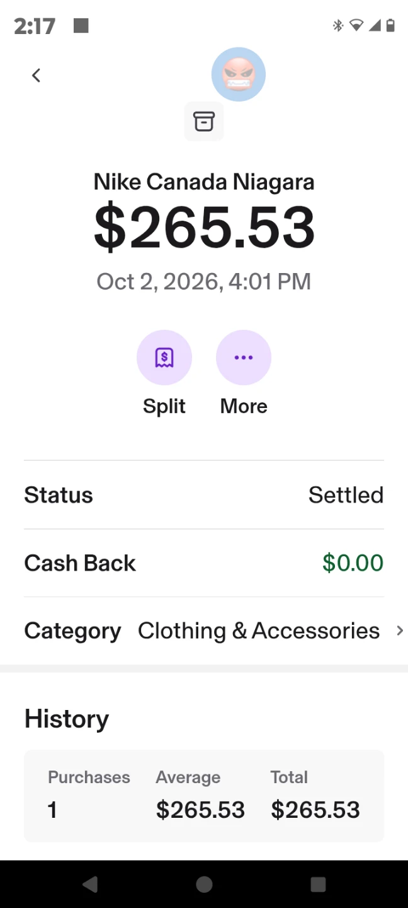Tap the More label
The width and height of the screenshot is (408, 908).
[x=244, y=406]
